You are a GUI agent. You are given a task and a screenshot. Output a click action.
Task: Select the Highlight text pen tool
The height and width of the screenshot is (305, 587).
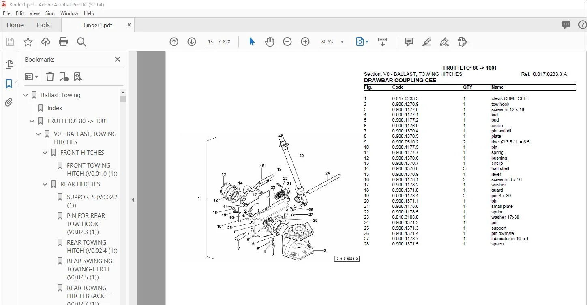click(427, 42)
